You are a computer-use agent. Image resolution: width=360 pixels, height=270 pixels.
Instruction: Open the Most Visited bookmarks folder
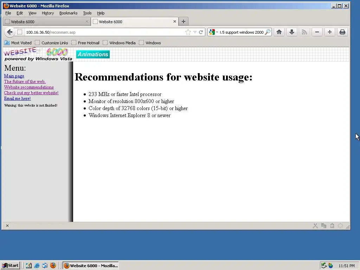tap(18, 43)
